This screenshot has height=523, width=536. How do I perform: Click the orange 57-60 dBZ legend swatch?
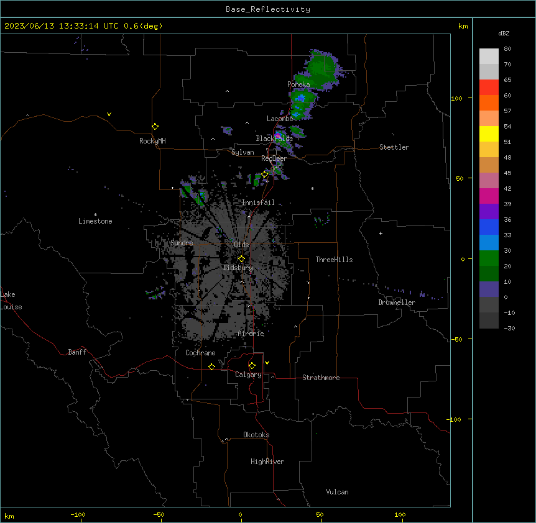click(x=489, y=102)
